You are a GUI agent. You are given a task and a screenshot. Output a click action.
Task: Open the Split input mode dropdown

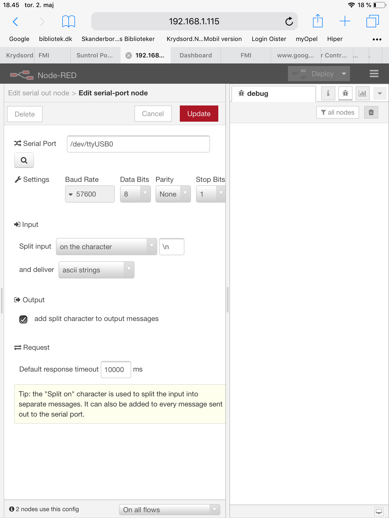point(107,247)
